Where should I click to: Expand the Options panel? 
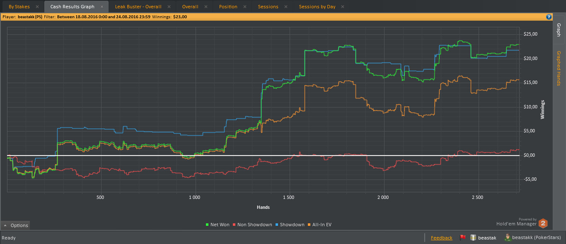(16, 225)
